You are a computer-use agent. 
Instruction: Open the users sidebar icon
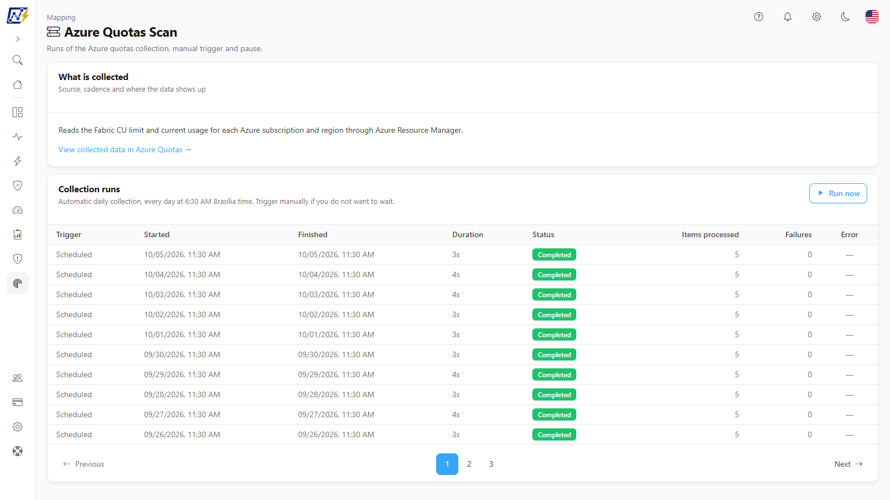(18, 378)
